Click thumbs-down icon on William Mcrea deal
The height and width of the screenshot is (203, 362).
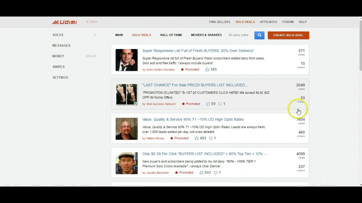tap(211, 138)
